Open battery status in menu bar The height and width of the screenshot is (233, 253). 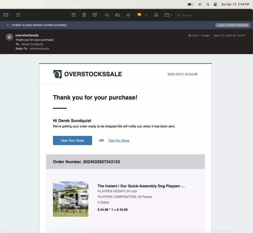pyautogui.click(x=190, y=4)
